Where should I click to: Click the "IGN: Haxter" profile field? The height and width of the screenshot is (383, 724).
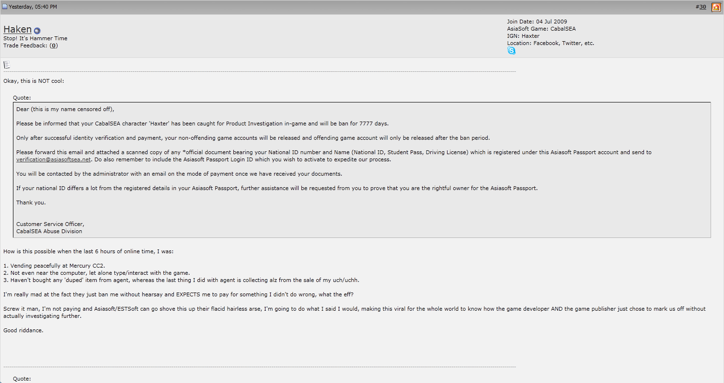(x=523, y=36)
